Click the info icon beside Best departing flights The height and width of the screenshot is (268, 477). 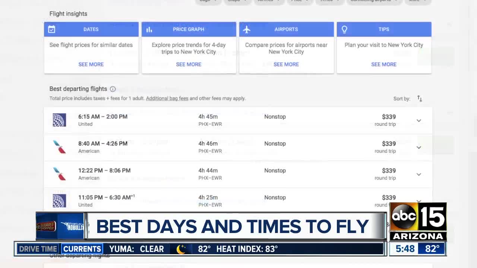tap(113, 89)
